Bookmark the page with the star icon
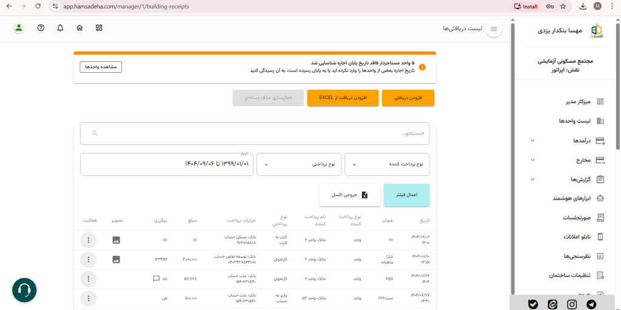 pyautogui.click(x=563, y=6)
